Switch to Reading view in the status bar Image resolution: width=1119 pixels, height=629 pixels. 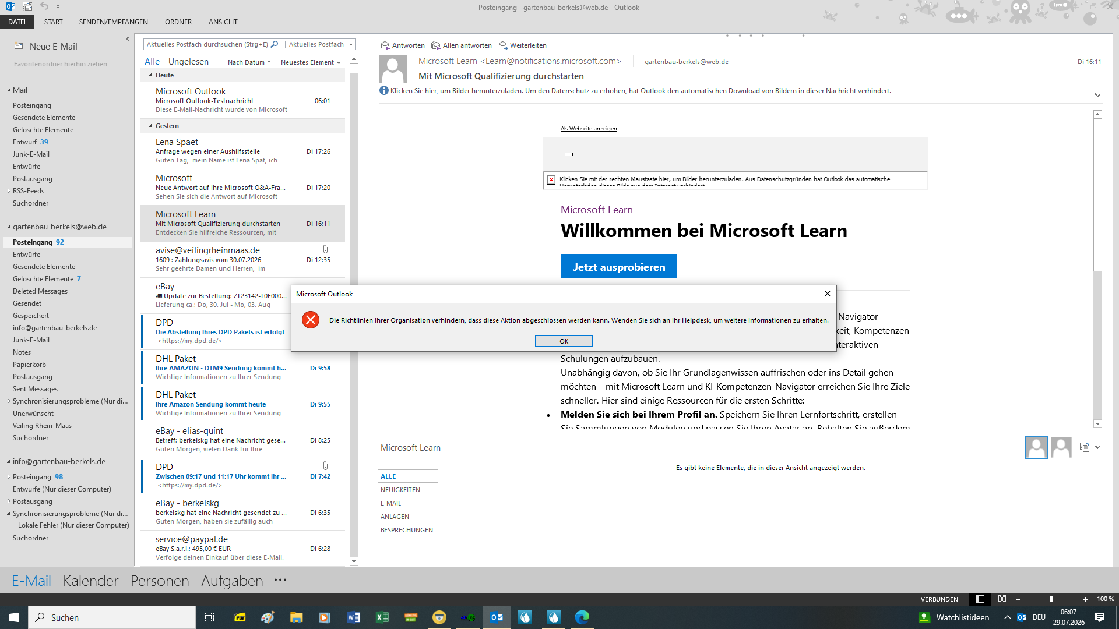(x=1002, y=599)
